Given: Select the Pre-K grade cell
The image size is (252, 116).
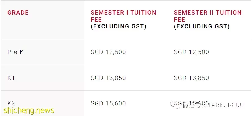Looking at the screenshot, I should pyautogui.click(x=15, y=52).
